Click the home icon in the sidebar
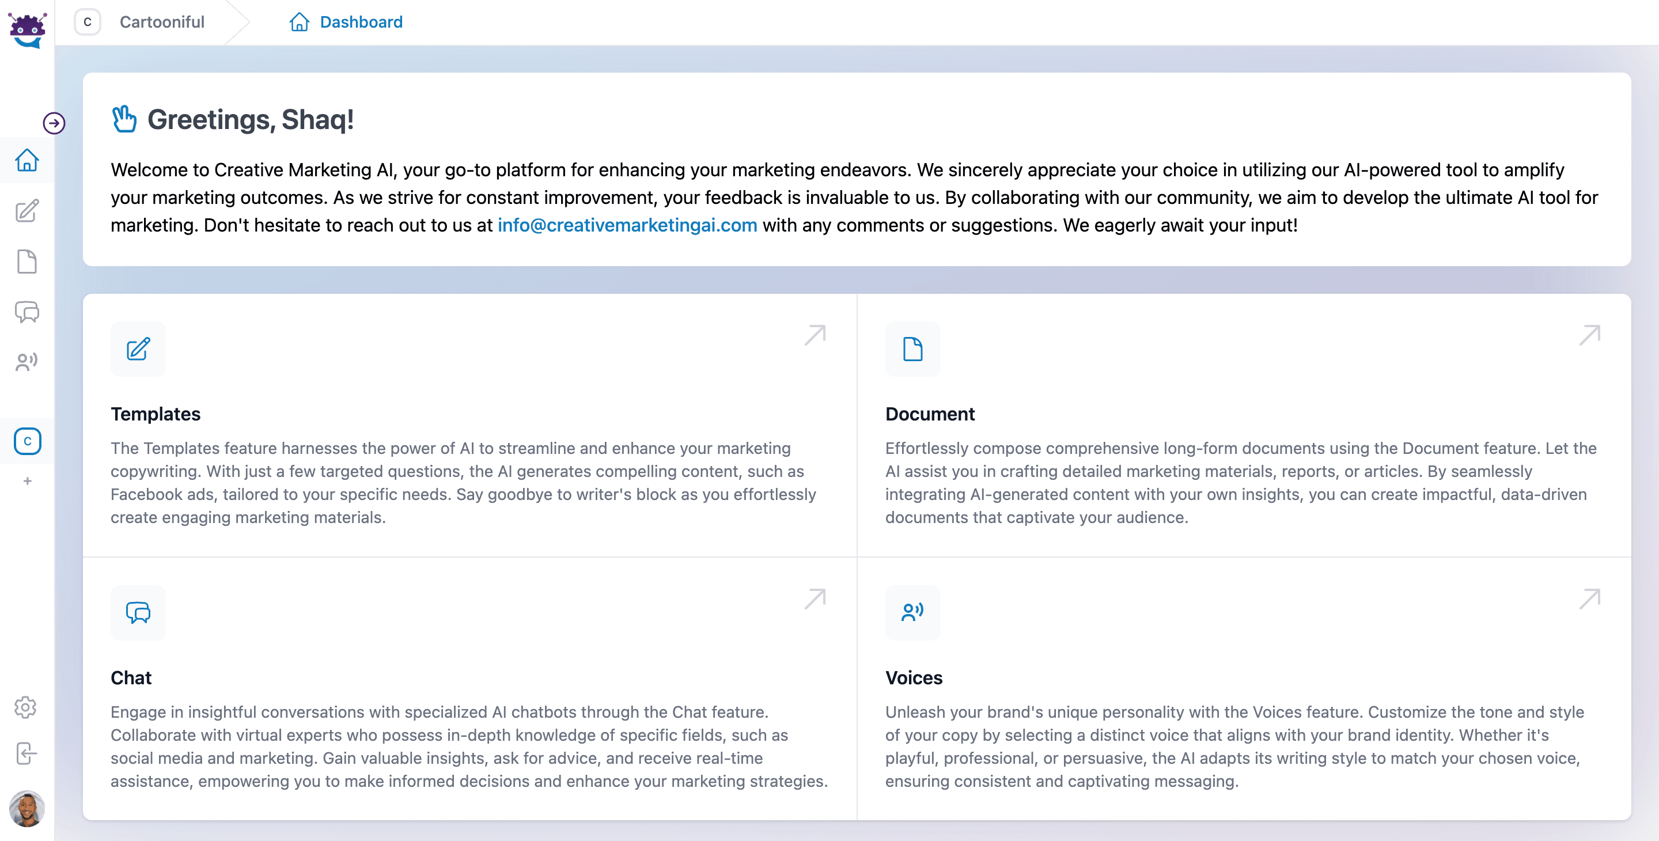The width and height of the screenshot is (1659, 841). point(27,160)
